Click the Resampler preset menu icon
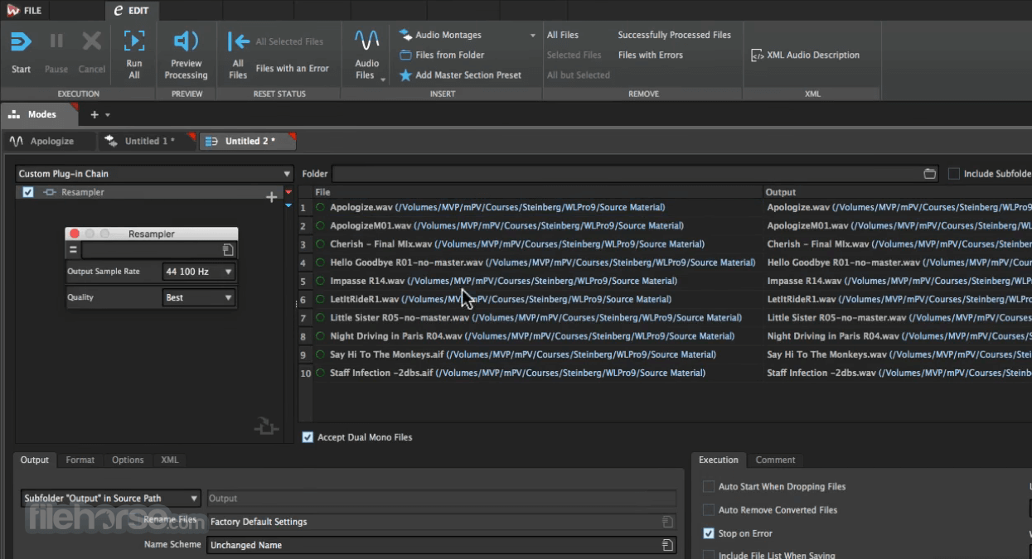 pos(73,249)
